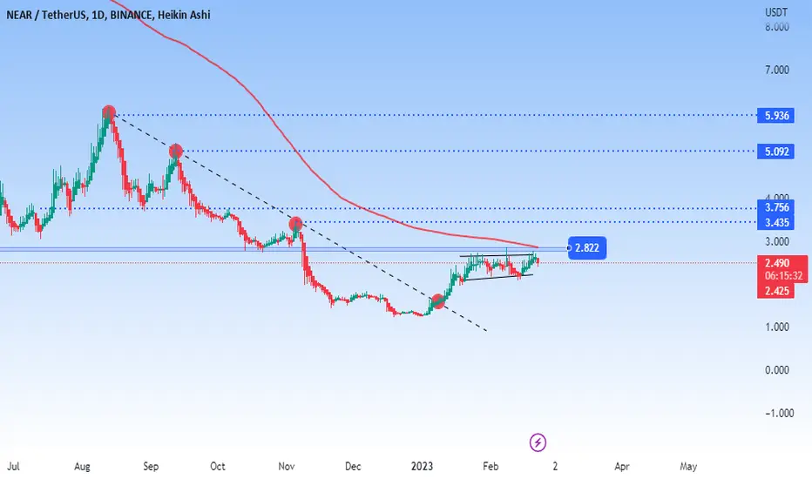Viewport: 812px width, 479px height.
Task: Click the 3.000 price axis tick
Action: 777,242
